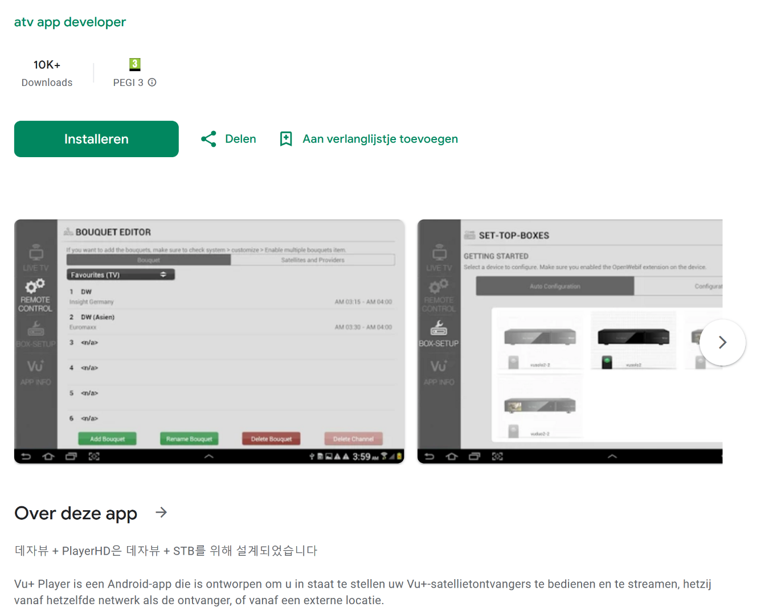Click the Remote Control gears icon in screenshot
773x615 pixels.
pyautogui.click(x=35, y=285)
